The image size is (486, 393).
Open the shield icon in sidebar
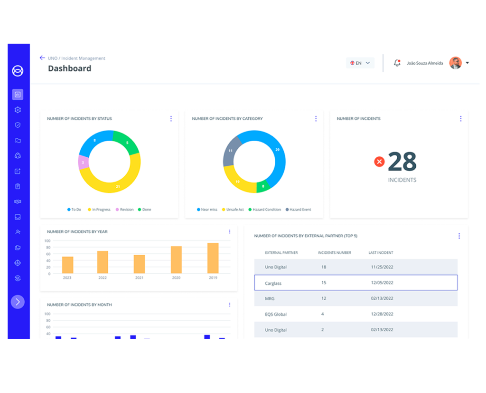pyautogui.click(x=18, y=125)
